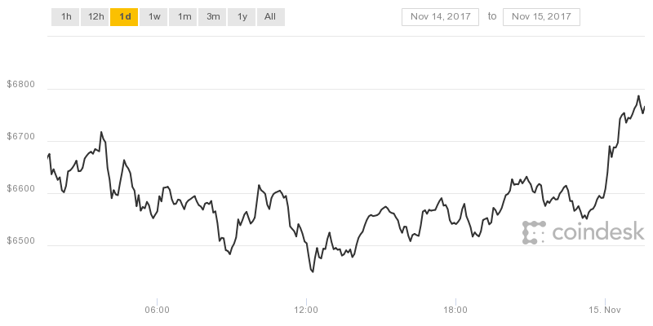
Task: Open the Nov 15, 2017 end date field
Action: [x=541, y=17]
